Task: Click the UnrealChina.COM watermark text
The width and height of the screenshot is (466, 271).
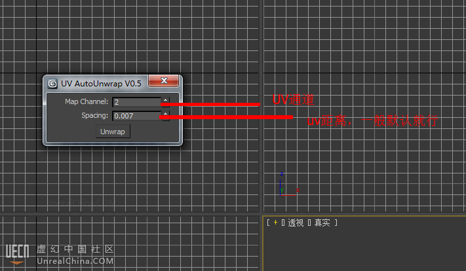Action: (x=75, y=261)
